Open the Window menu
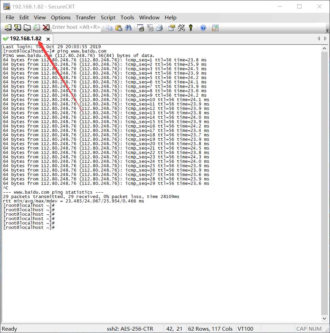 (149, 17)
